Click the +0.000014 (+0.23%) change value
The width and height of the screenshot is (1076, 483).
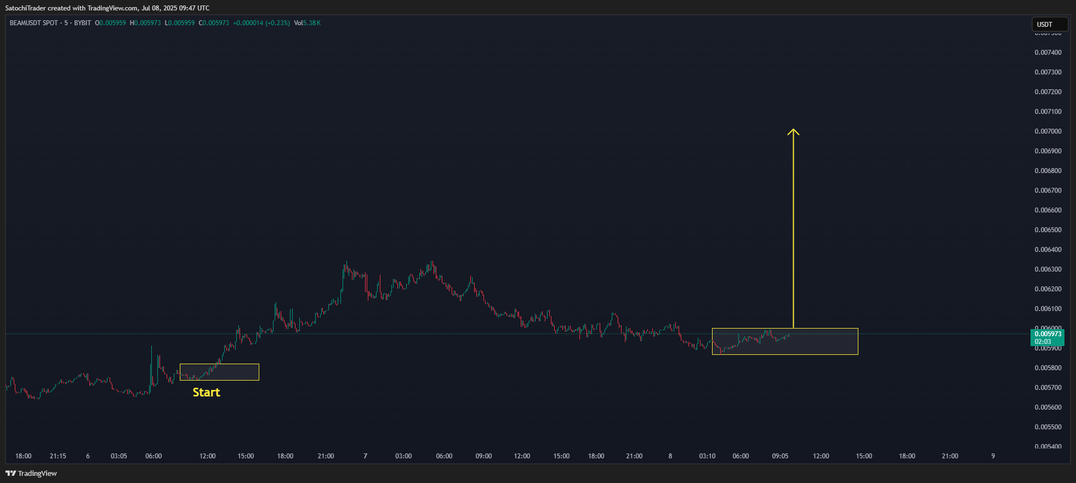click(261, 23)
